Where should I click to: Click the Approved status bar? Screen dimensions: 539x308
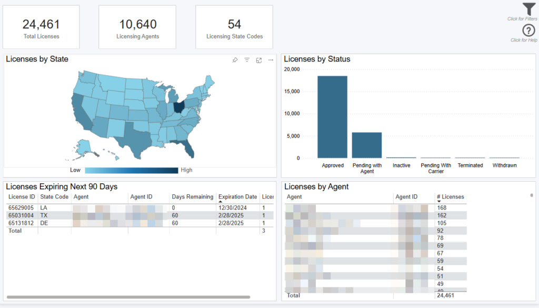pos(332,117)
